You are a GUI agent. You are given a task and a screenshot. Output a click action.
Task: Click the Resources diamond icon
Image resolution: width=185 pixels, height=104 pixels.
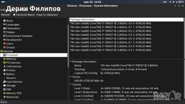5,97
